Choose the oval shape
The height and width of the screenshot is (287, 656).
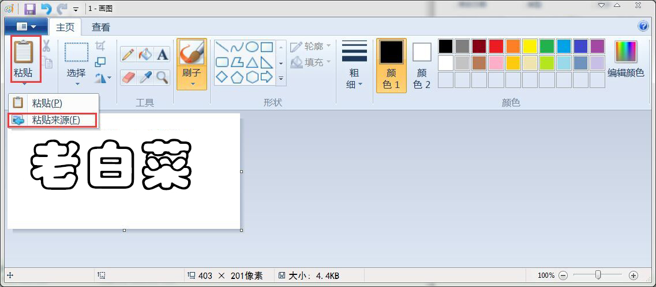(252, 47)
